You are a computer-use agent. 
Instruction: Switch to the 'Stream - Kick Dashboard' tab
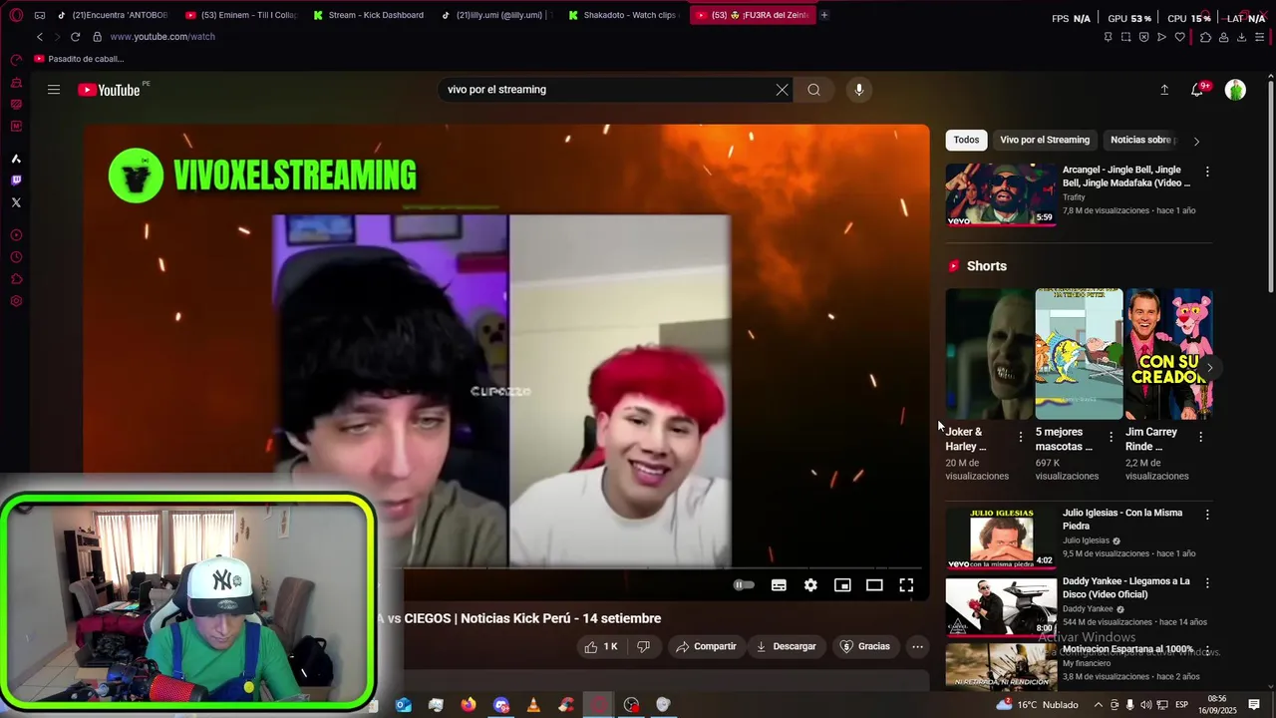pos(368,15)
